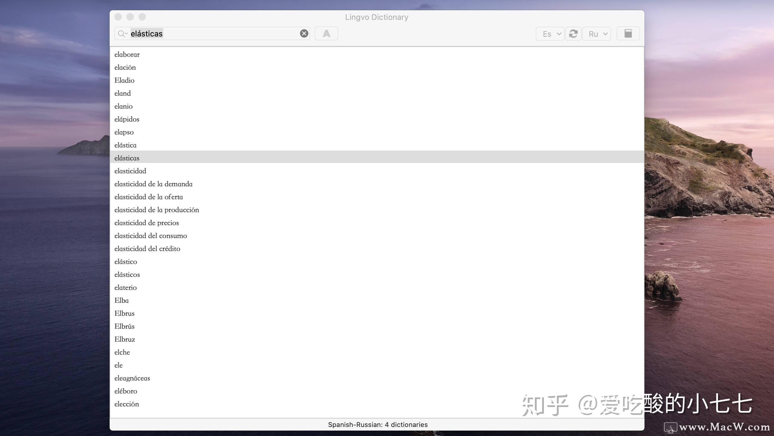774x436 pixels.
Task: Select the elaborar entry at list top
Action: pos(127,54)
